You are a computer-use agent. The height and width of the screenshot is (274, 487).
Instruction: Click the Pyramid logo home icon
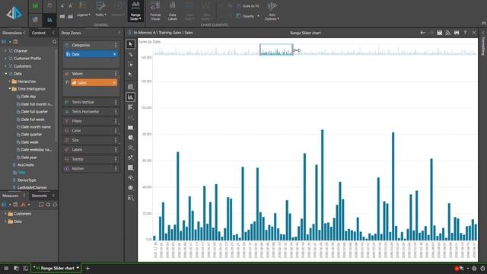14,13
